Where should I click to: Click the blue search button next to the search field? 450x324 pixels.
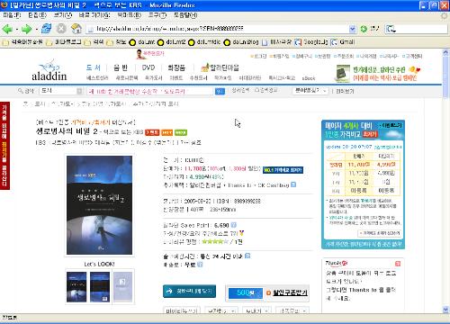220,91
